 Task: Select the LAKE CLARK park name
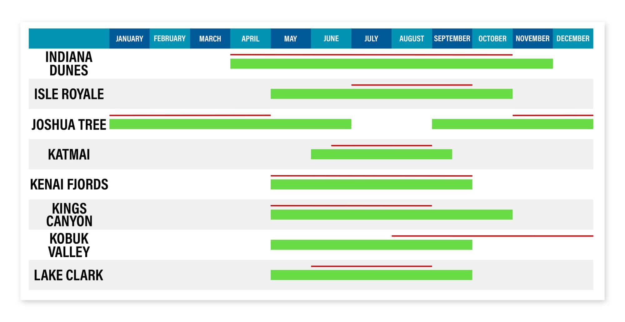point(69,275)
